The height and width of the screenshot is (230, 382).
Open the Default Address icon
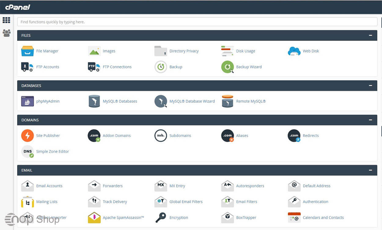coord(294,185)
